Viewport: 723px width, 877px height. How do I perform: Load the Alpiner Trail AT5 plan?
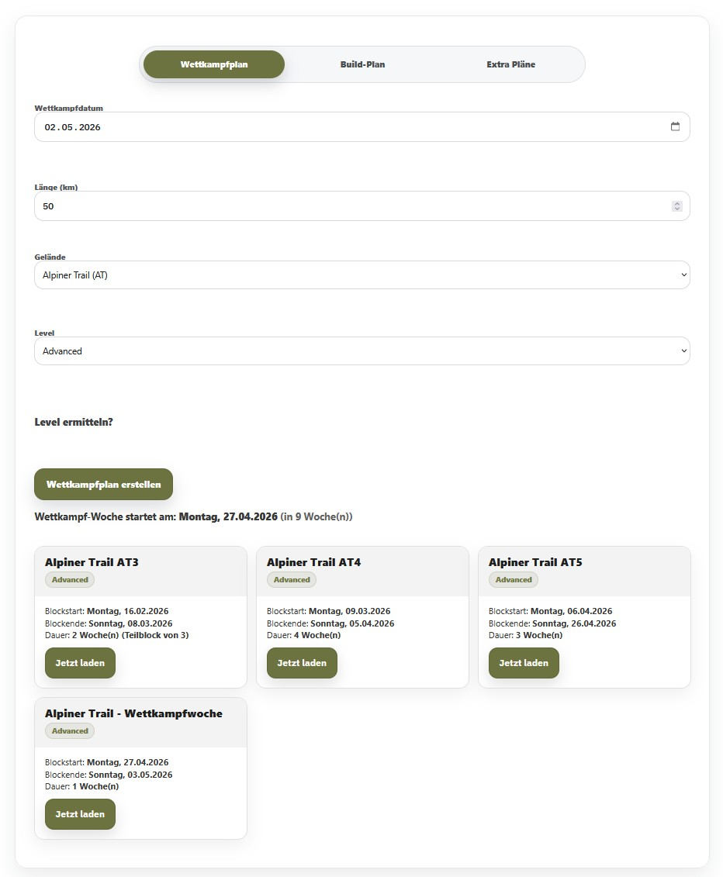coord(524,663)
